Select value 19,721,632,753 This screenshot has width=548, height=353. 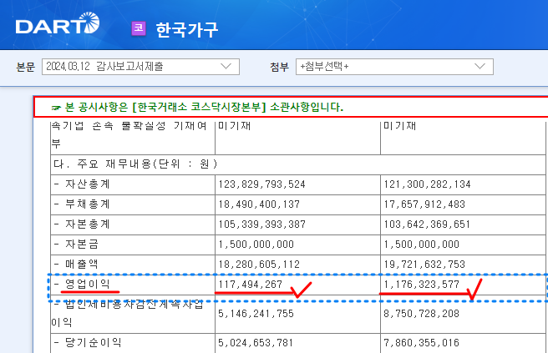coord(424,265)
